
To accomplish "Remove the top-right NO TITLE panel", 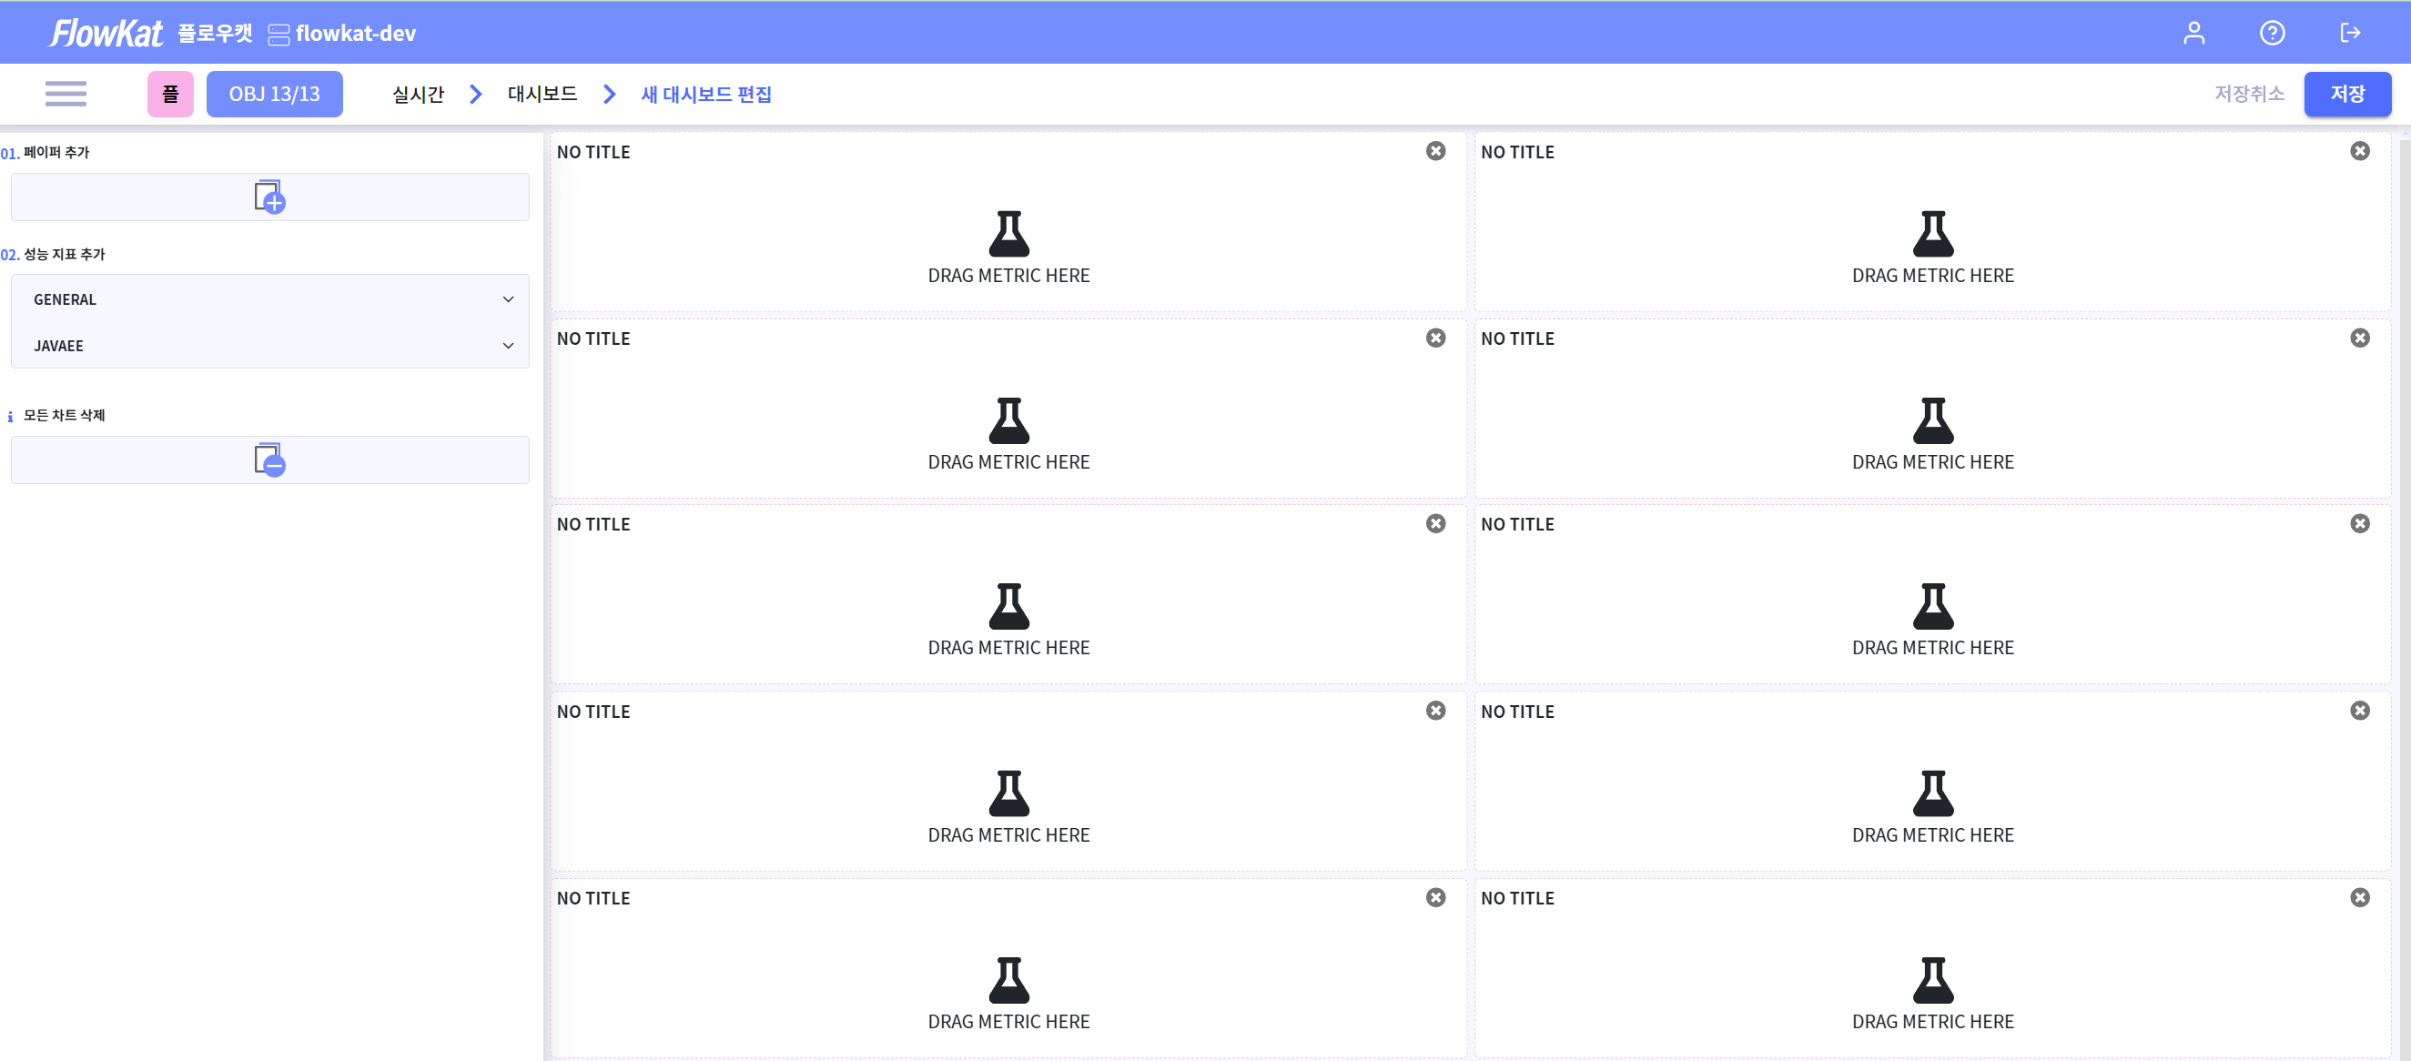I will [2358, 152].
